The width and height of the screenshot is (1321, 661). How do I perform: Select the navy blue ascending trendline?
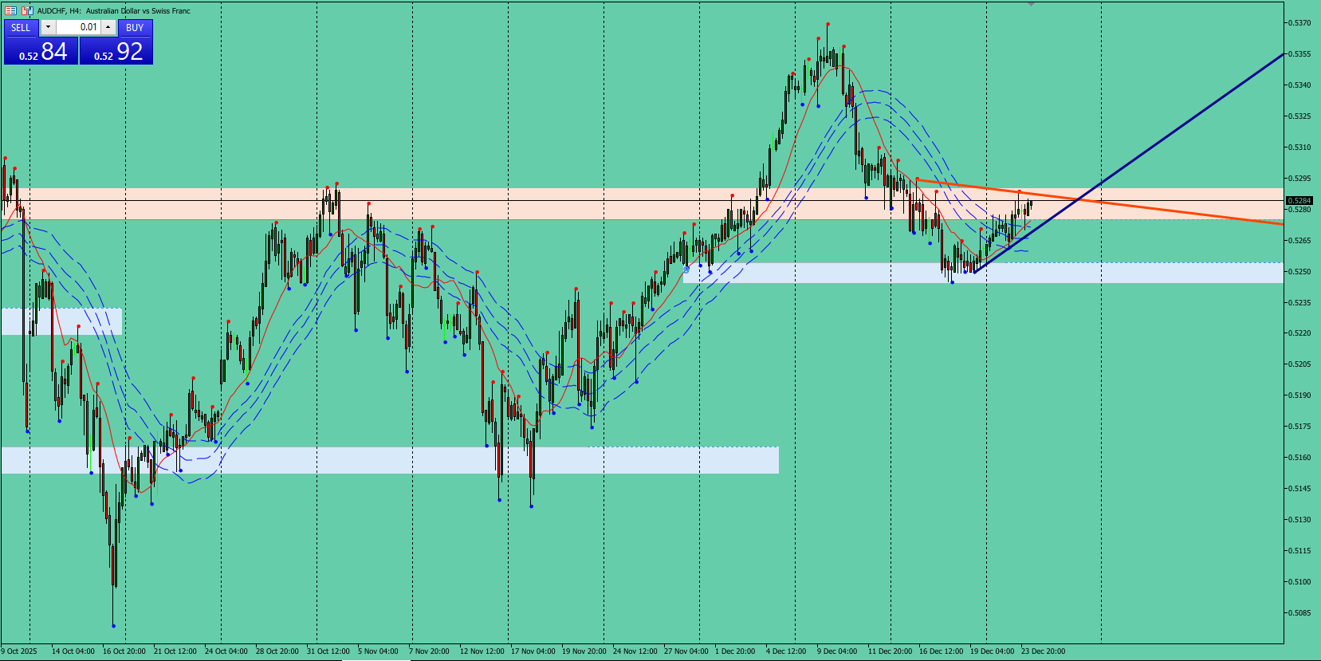click(1196, 116)
